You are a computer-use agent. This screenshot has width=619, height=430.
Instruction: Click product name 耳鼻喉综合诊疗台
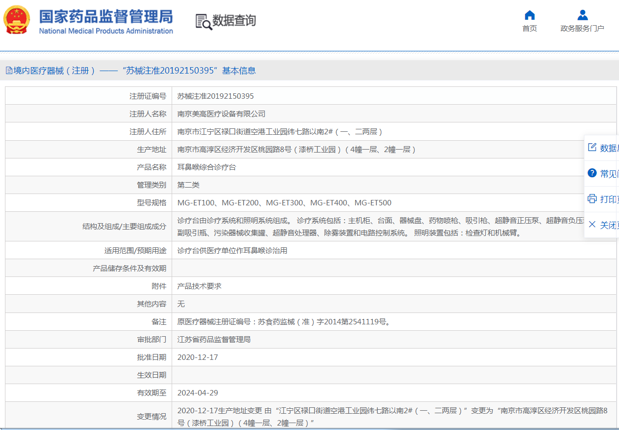pyautogui.click(x=207, y=167)
